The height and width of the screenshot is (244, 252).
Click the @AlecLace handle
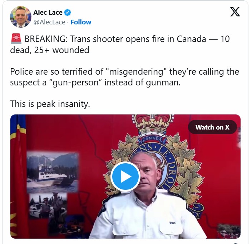coord(49,22)
